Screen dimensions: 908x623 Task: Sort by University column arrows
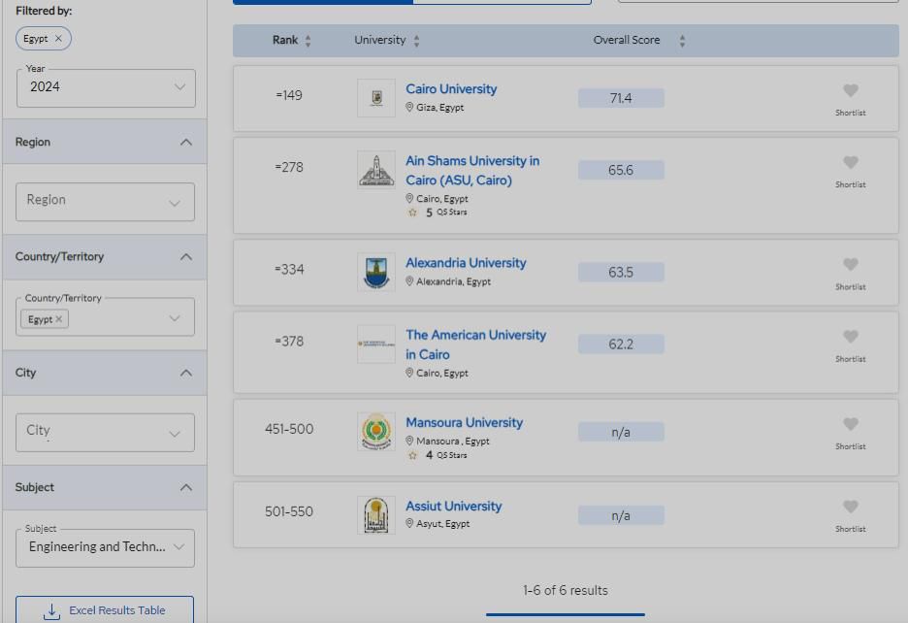[416, 41]
